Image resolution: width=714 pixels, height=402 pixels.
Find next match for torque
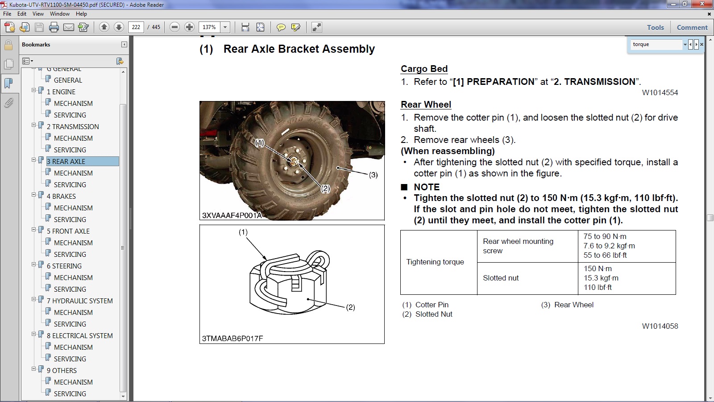[x=696, y=44]
